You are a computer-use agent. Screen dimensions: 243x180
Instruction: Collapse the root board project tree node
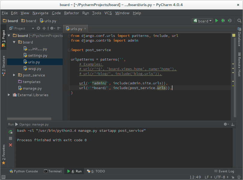pos(9,36)
